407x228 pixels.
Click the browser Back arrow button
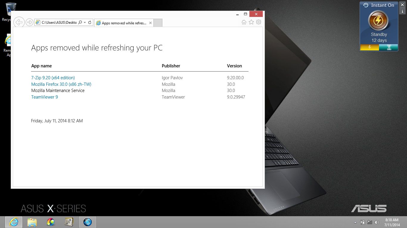(19, 22)
